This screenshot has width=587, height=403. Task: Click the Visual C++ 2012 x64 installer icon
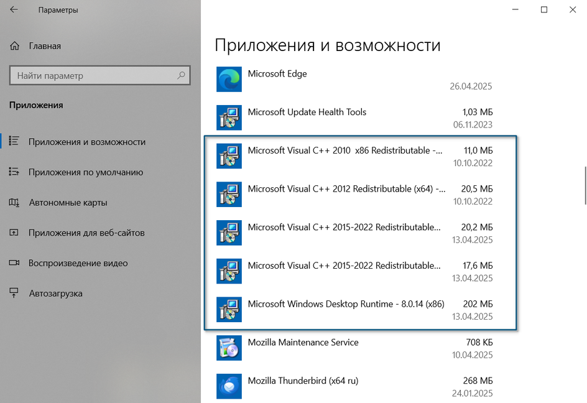point(229,195)
